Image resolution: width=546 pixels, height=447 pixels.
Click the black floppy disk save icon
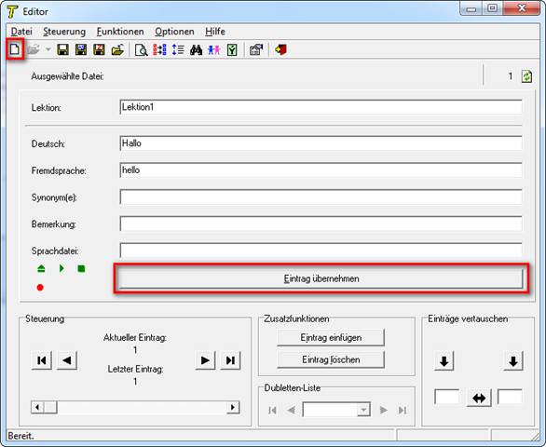pyautogui.click(x=62, y=49)
